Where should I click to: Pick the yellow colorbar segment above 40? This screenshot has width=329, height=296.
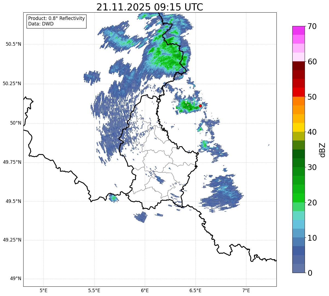pyautogui.click(x=299, y=127)
